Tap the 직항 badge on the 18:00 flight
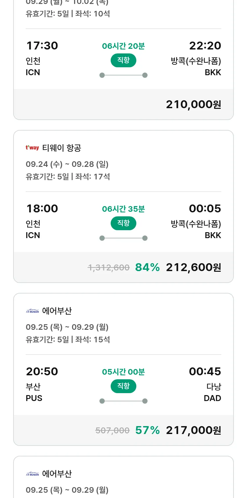Screen dimensions: 247x498 123,223
